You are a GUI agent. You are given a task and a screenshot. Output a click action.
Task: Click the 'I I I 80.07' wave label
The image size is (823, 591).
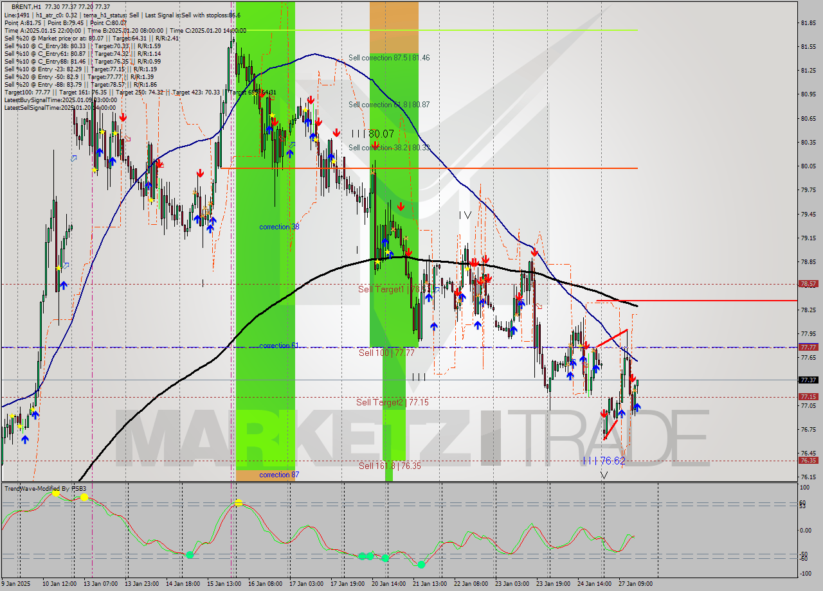(x=372, y=134)
